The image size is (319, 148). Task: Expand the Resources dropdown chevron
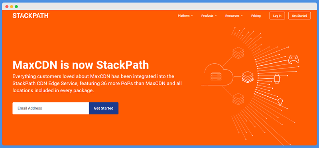click(x=242, y=16)
